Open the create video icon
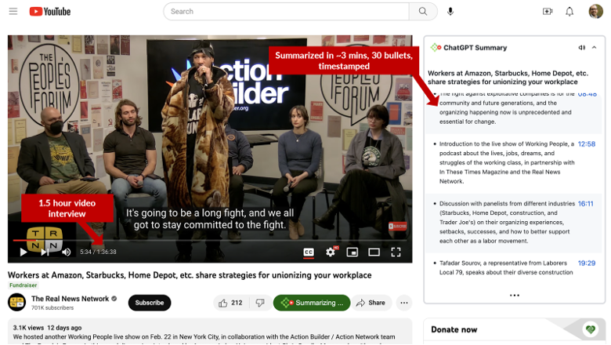 pos(548,12)
